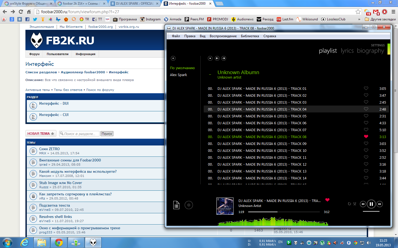
Task: Open the Файл menu in foobar2000
Action: (x=176, y=36)
